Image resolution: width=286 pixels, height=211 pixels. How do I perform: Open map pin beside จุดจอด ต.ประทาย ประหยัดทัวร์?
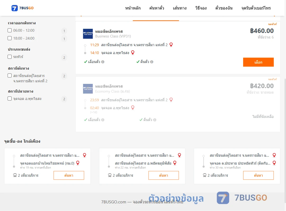pyautogui.click(x=274, y=163)
